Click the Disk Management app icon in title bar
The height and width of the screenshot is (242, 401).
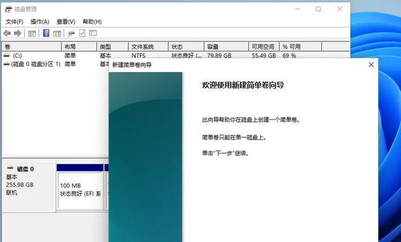click(8, 9)
